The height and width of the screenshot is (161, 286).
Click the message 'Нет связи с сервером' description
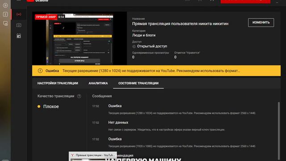[167, 130]
